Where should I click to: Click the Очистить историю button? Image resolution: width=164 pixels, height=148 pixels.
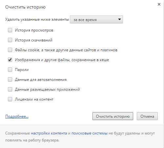click(x=113, y=116)
